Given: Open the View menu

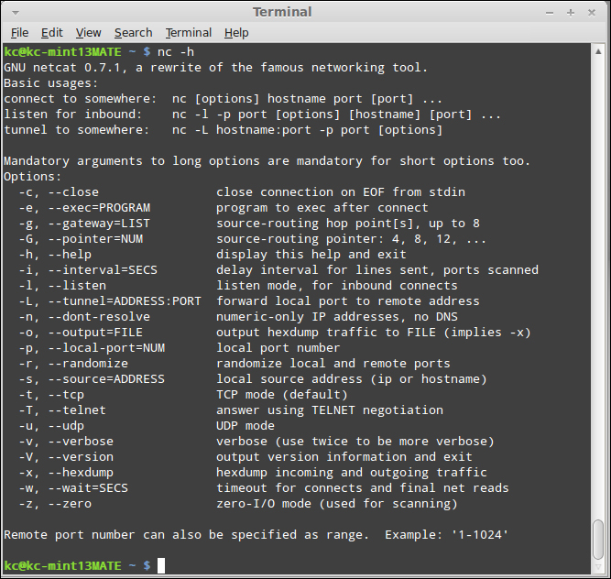Looking at the screenshot, I should coord(89,33).
